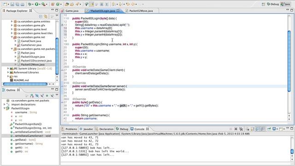This screenshot has width=295, height=166.
Task: Open the bottom panel Debug tab
Action: click(x=122, y=129)
